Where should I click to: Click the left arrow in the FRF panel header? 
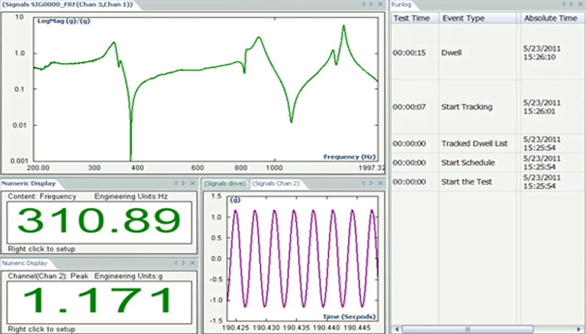[364, 4]
